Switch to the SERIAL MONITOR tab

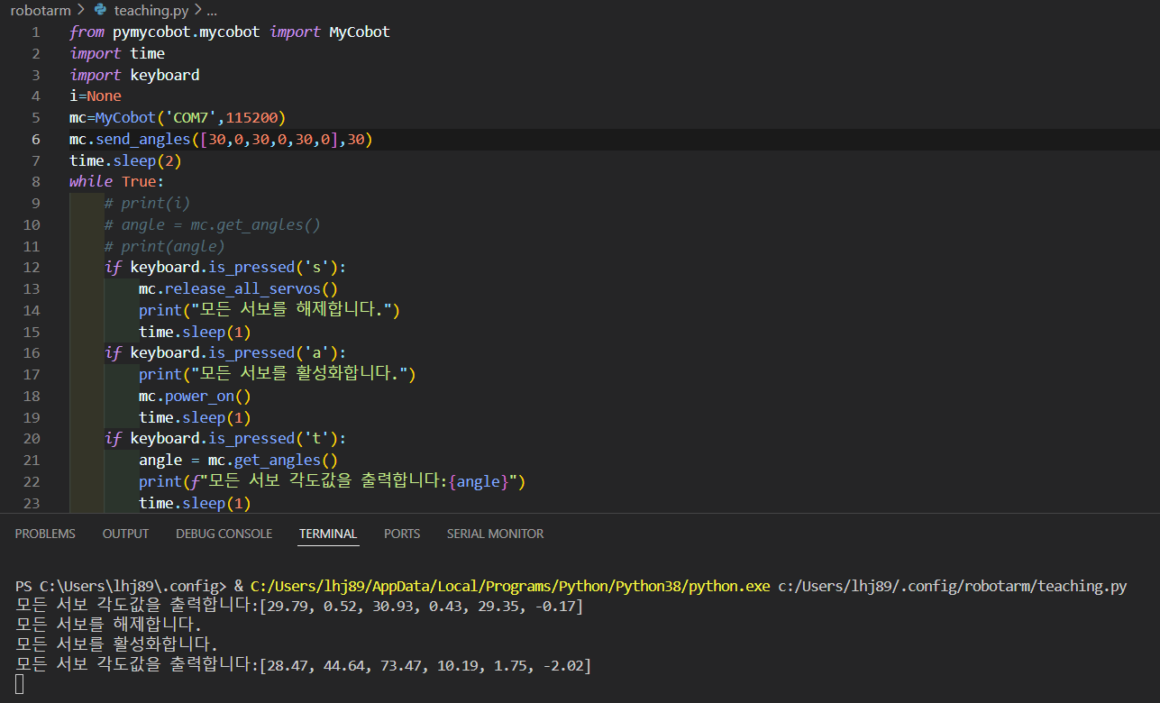point(495,534)
